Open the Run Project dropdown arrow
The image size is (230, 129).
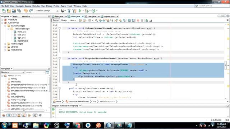pos(83,11)
